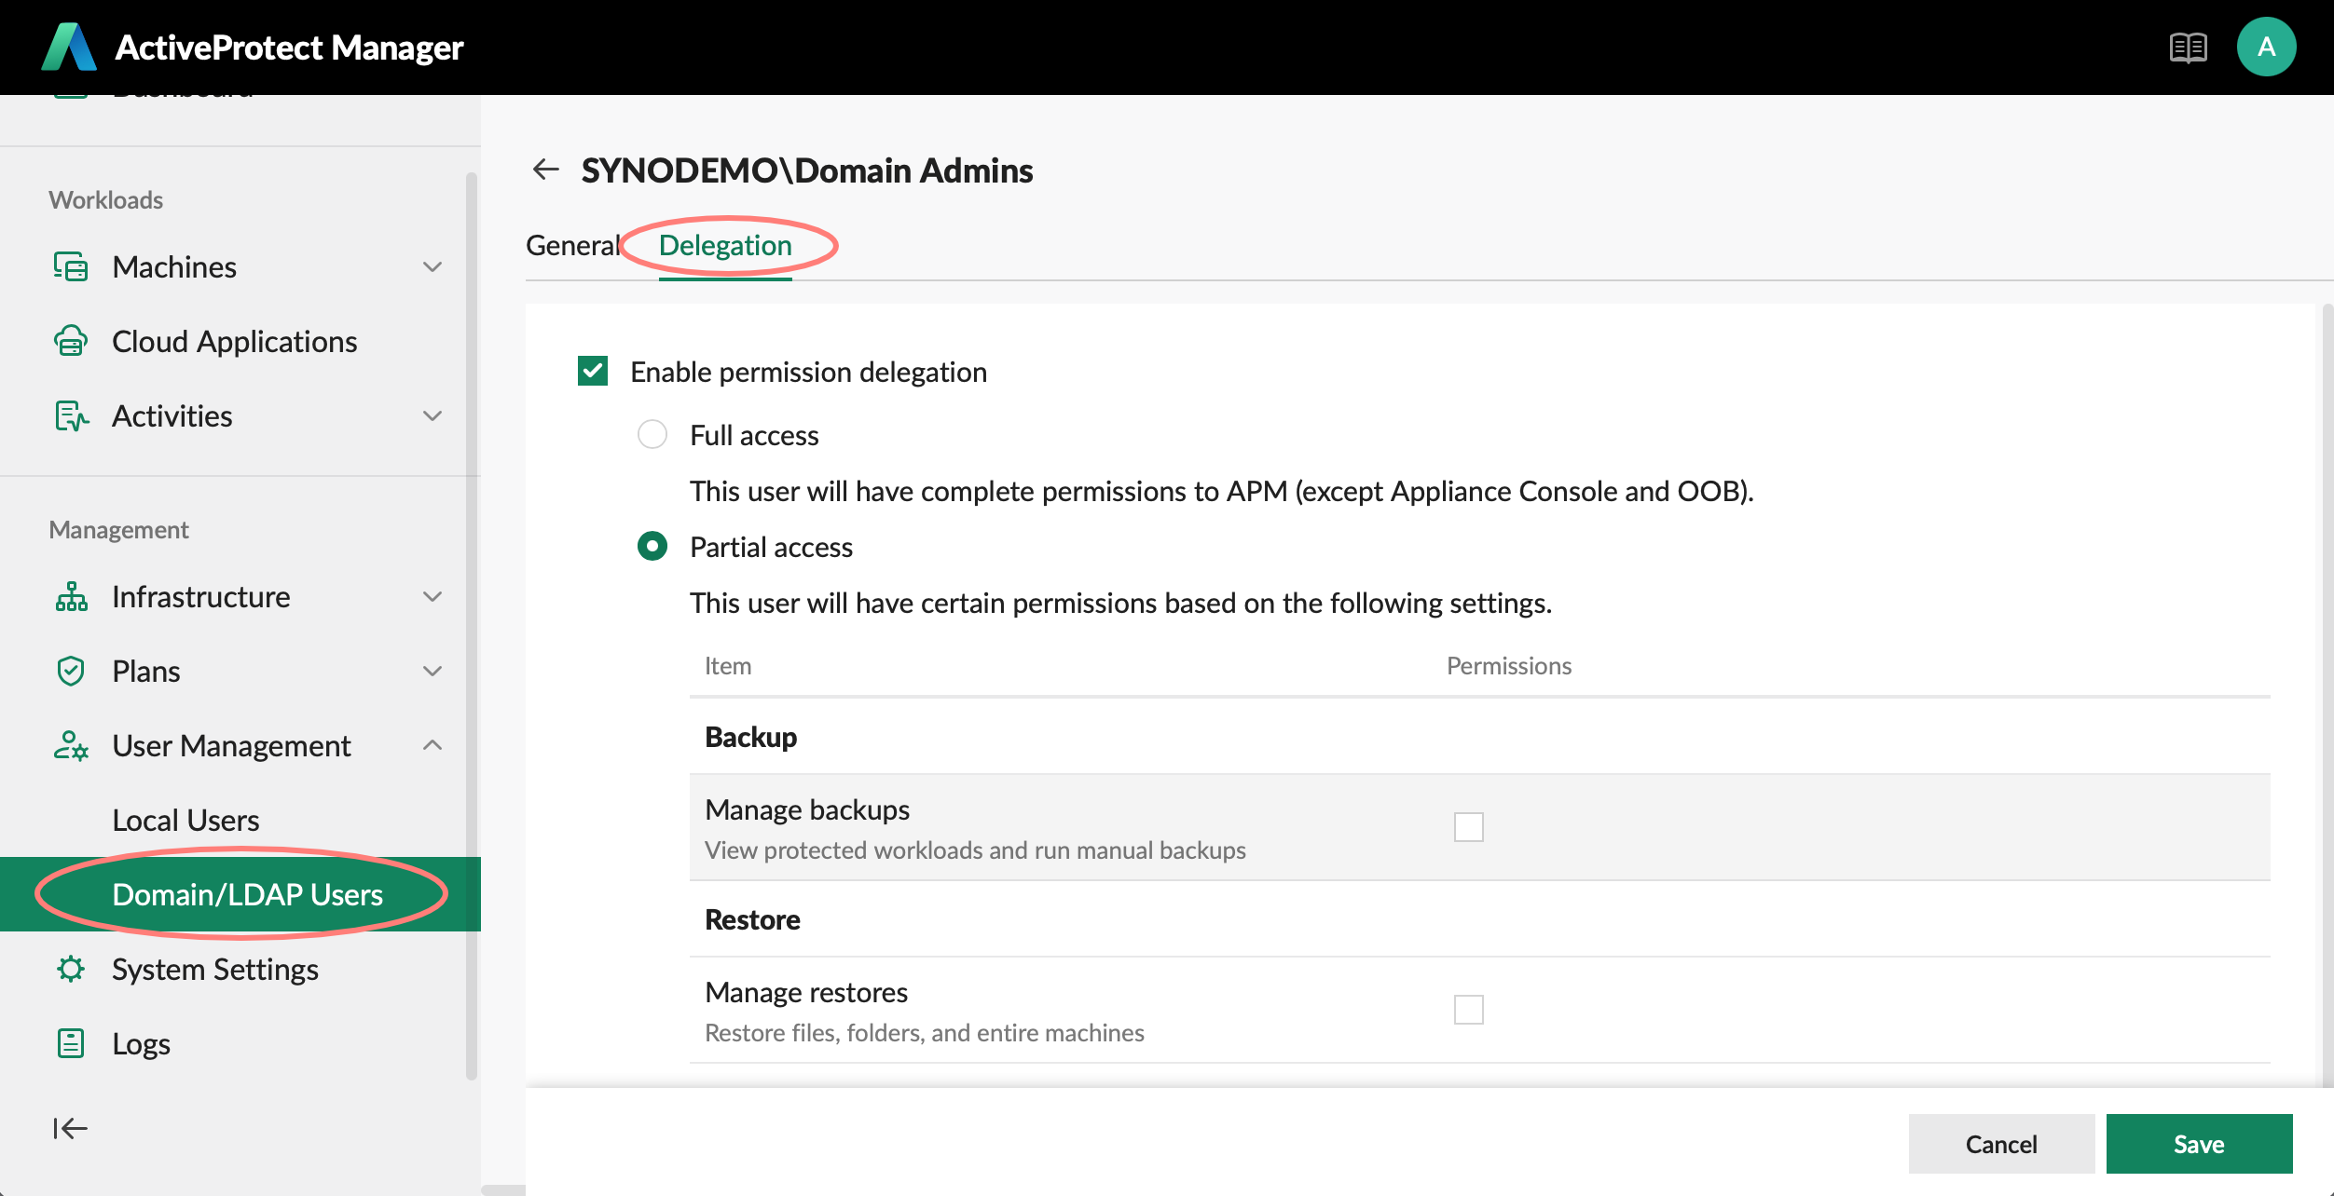Viewport: 2334px width, 1196px height.
Task: Click the 'Item' column header
Action: point(728,665)
